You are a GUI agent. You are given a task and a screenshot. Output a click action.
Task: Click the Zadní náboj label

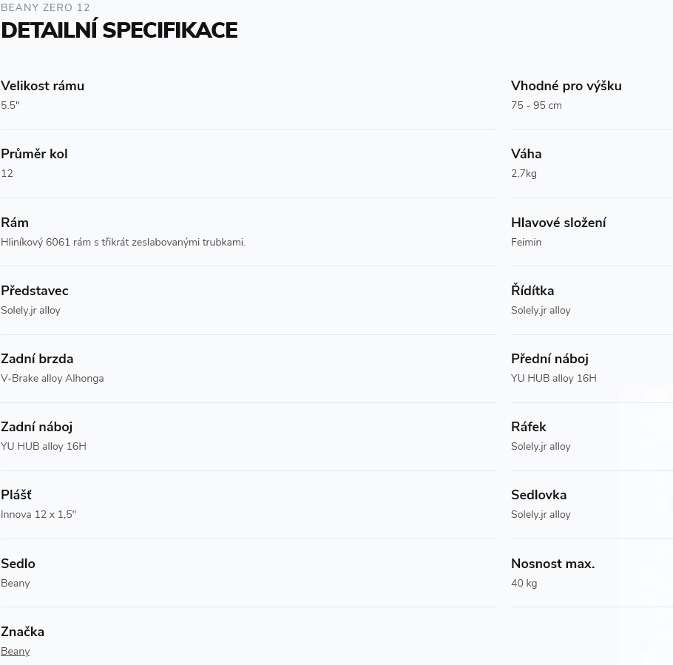click(36, 427)
